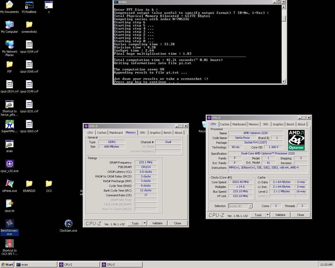This screenshot has height=268, width=335.
Task: Open the Windows Start menu
Action: tap(7, 265)
